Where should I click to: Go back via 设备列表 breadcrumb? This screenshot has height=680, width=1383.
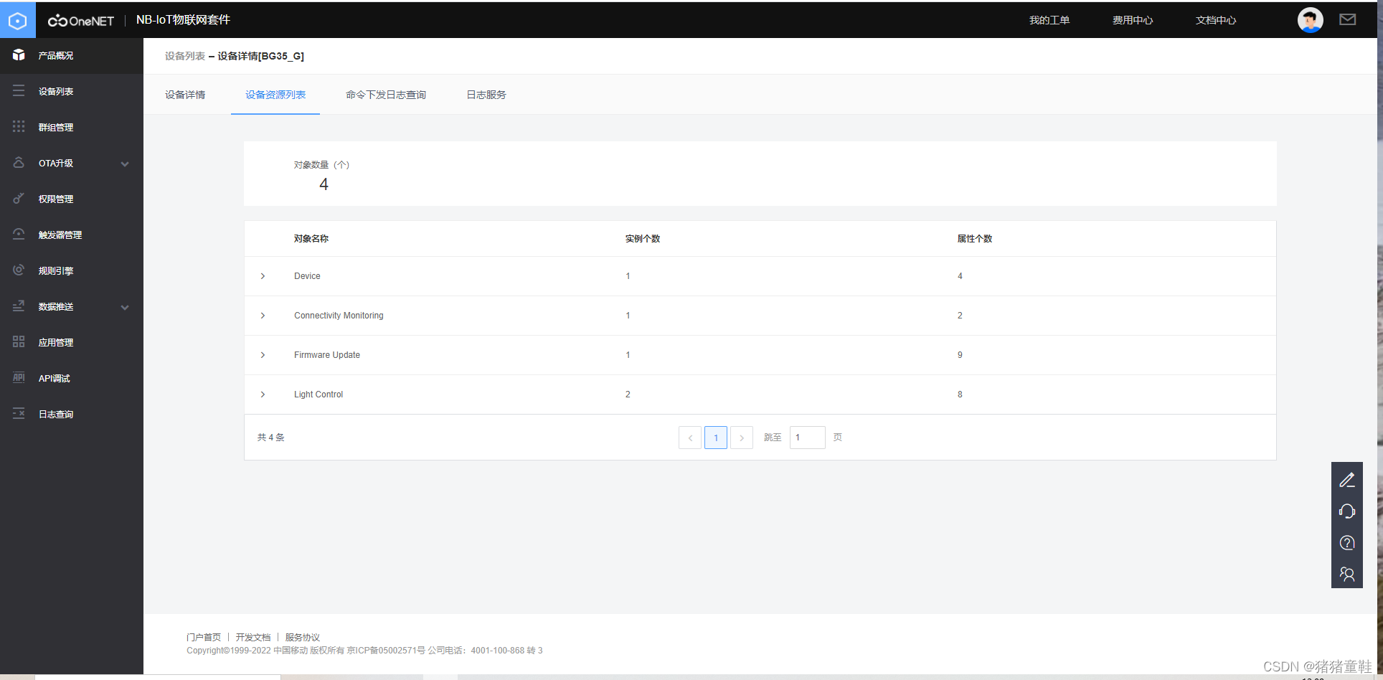click(185, 56)
